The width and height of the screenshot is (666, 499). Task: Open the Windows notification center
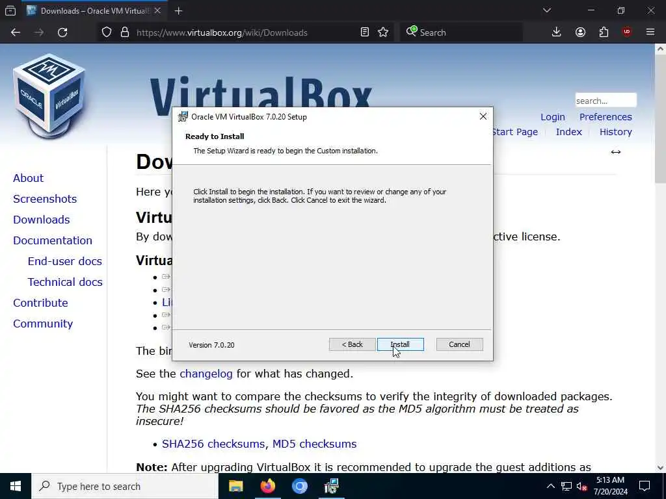[645, 486]
